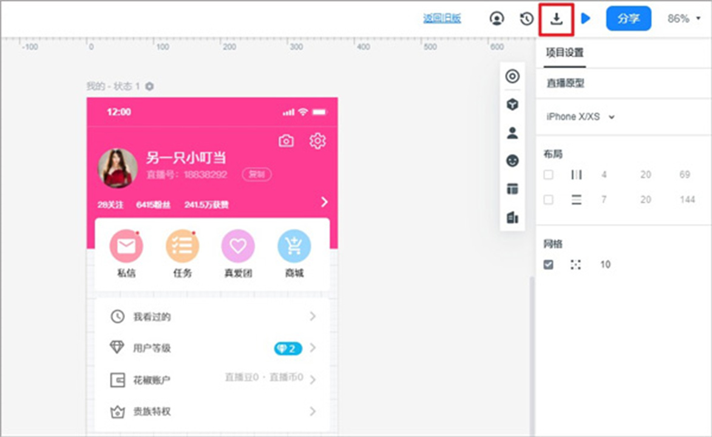Click the download export icon in toolbar

click(x=556, y=19)
